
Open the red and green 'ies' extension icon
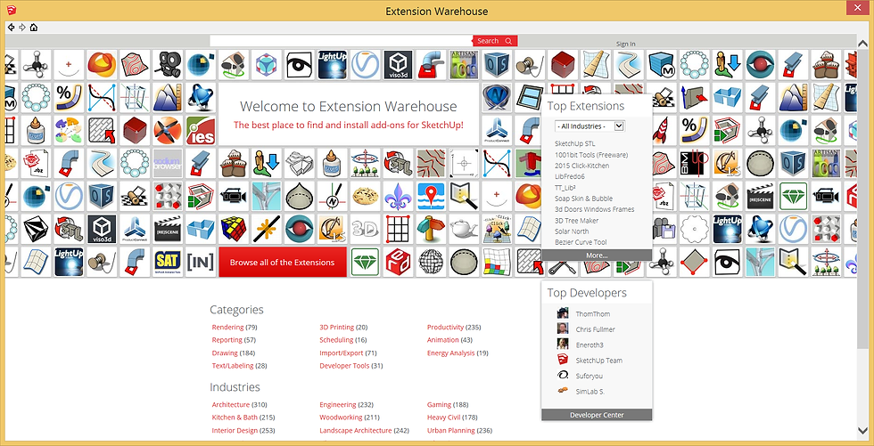[200, 131]
